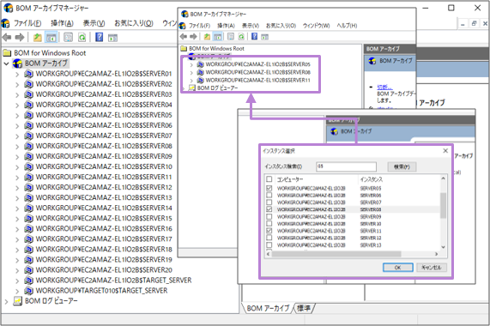This screenshot has height=326, width=490.
Task: Collapse the BOM アーカイブ node in the main tree
Action: pyautogui.click(x=6, y=63)
